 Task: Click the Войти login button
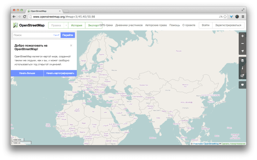click(206, 25)
